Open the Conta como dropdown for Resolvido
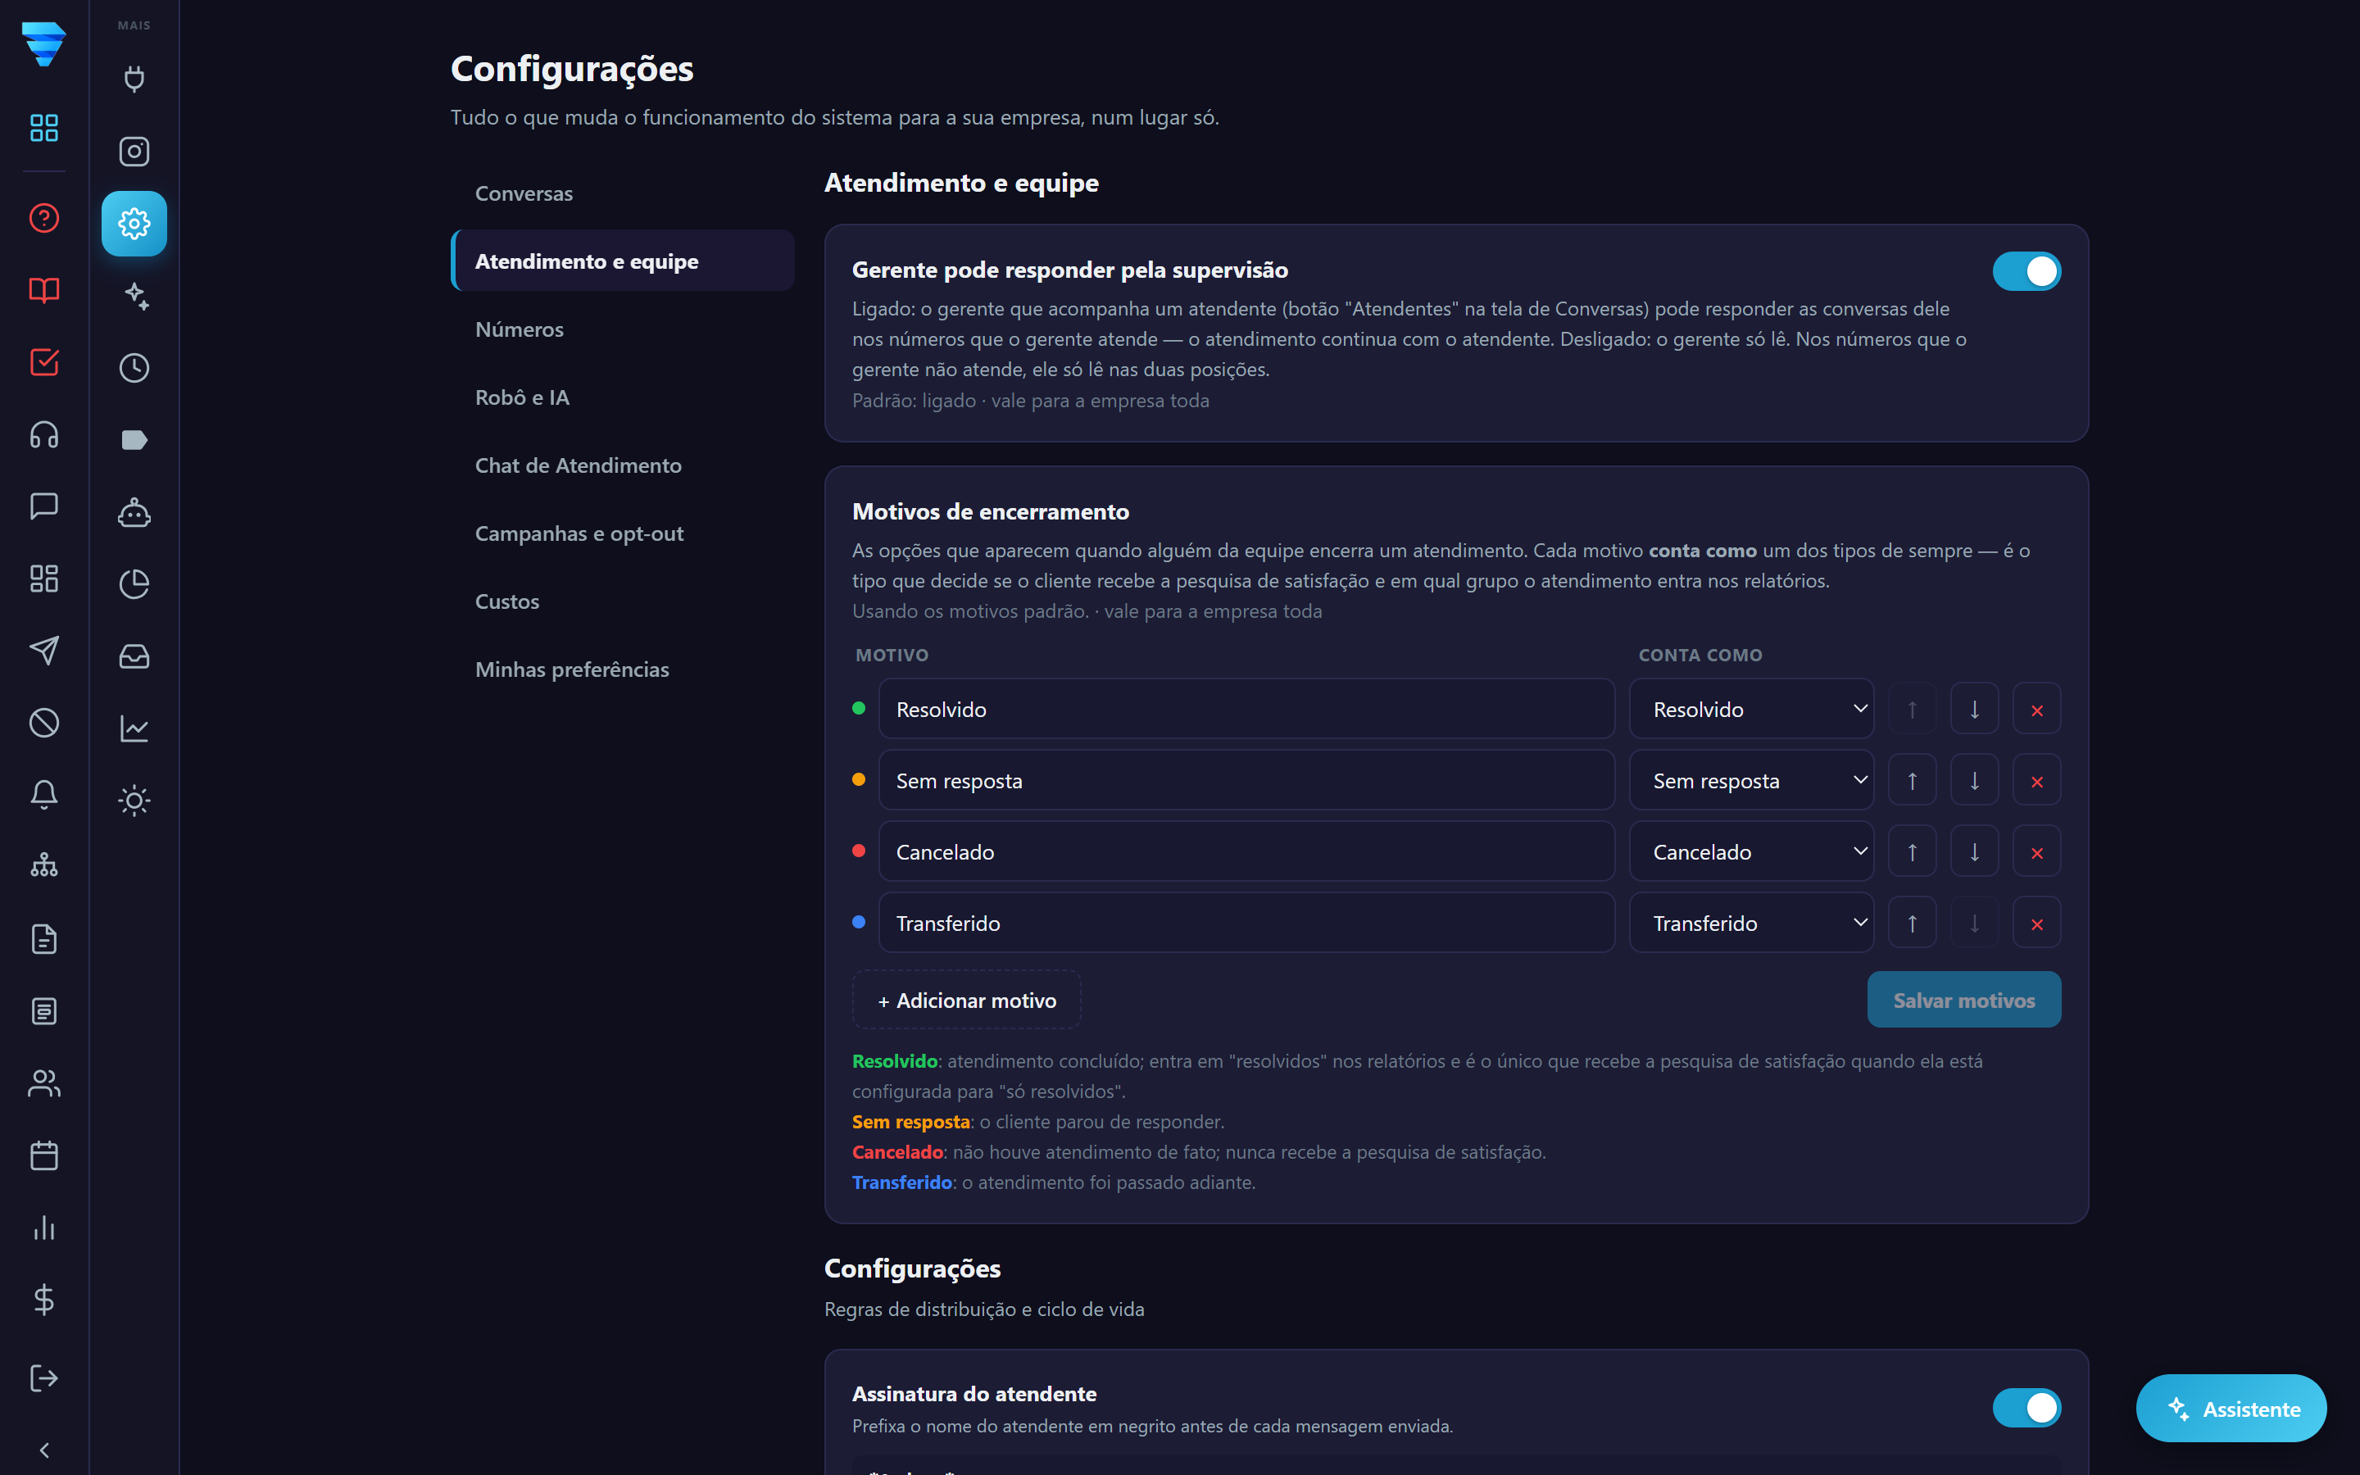The image size is (2360, 1475). (x=1751, y=709)
